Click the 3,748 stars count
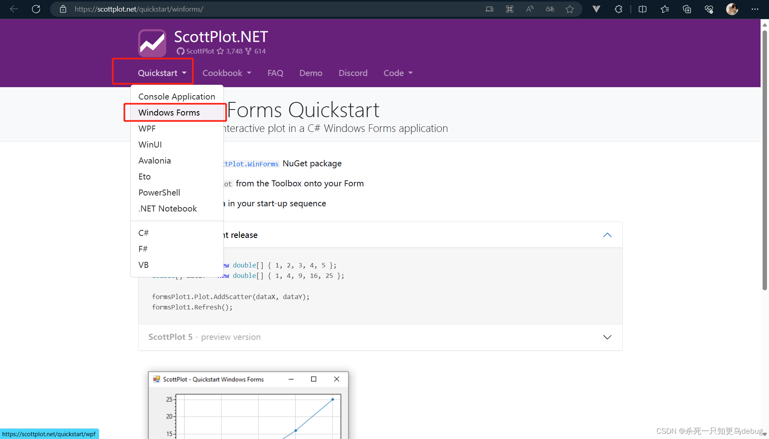 pyautogui.click(x=230, y=51)
